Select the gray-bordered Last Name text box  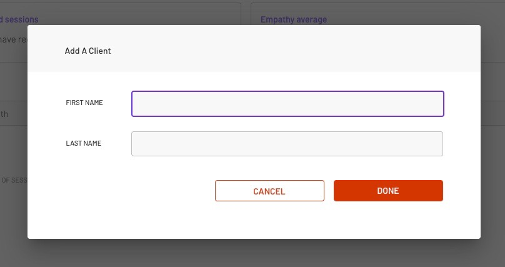tap(287, 144)
